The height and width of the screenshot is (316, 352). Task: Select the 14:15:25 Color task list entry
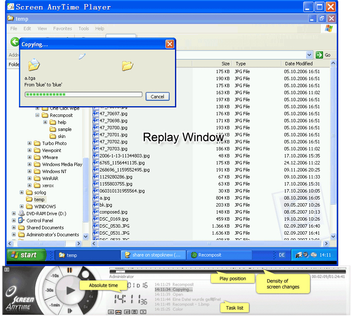pyautogui.click(x=169, y=309)
